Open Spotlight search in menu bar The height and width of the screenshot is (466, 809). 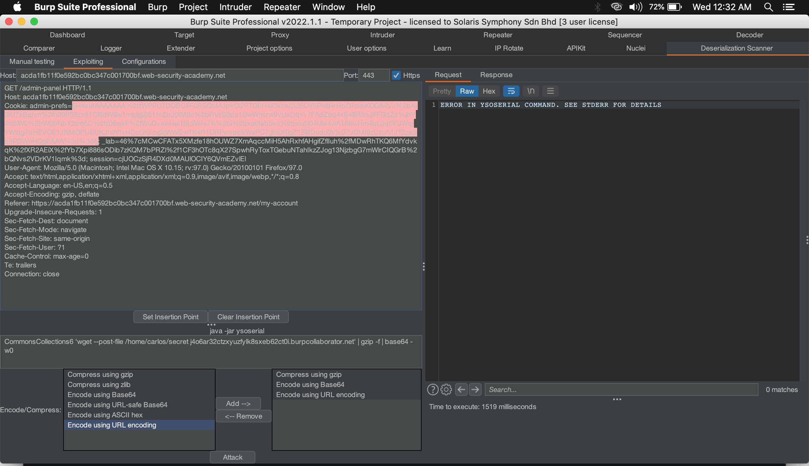pos(768,7)
